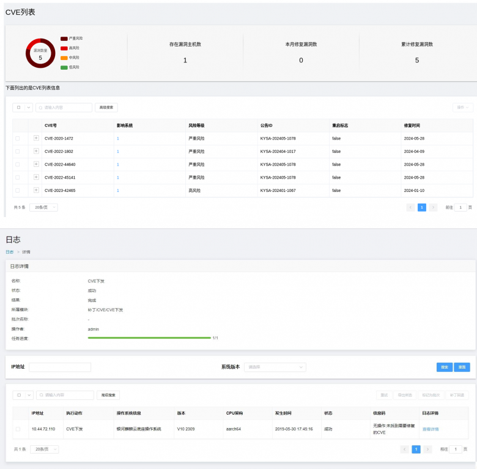Click 查看详情 link in log row
Viewport: 477px width, 469px height.
point(430,429)
